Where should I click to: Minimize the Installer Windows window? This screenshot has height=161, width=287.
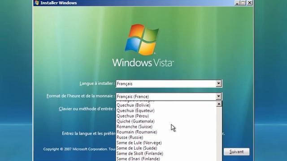click(237, 3)
